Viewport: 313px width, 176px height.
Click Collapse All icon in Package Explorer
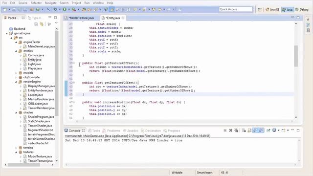point(36,24)
